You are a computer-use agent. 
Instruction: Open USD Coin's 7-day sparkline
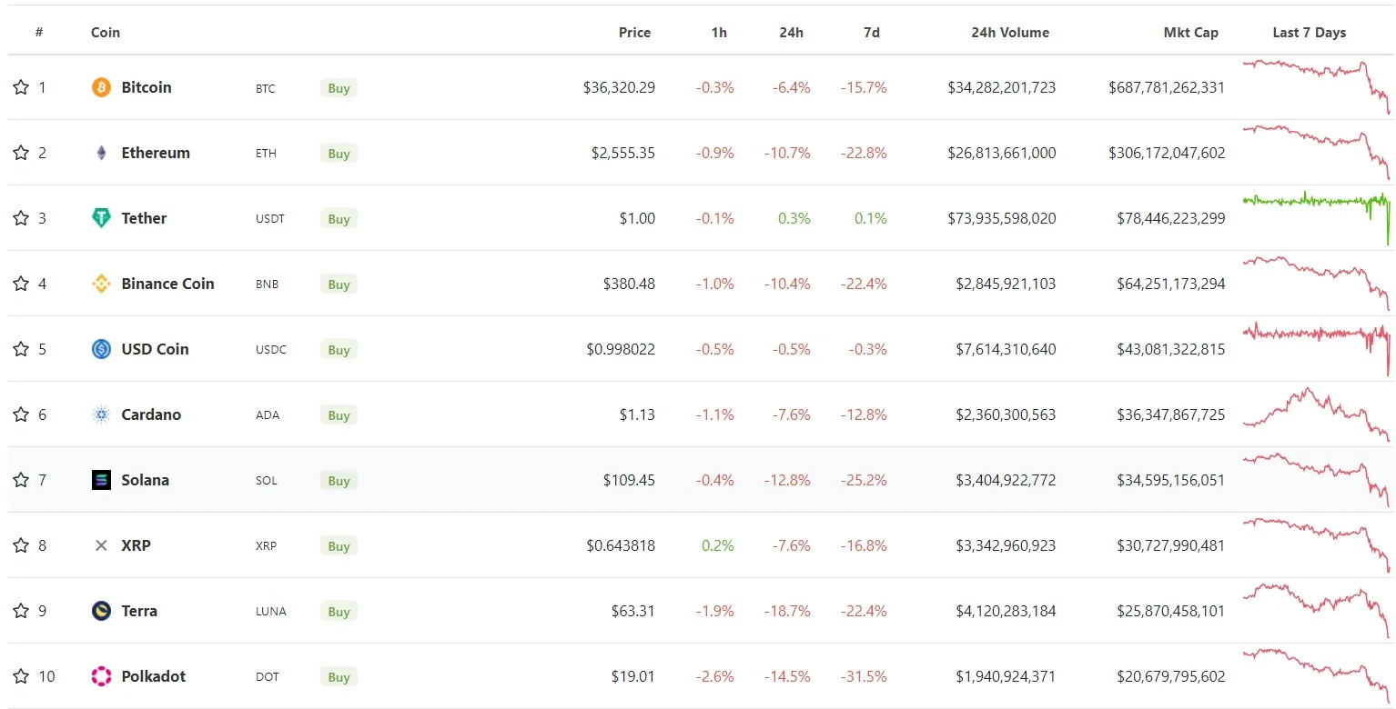1316,349
